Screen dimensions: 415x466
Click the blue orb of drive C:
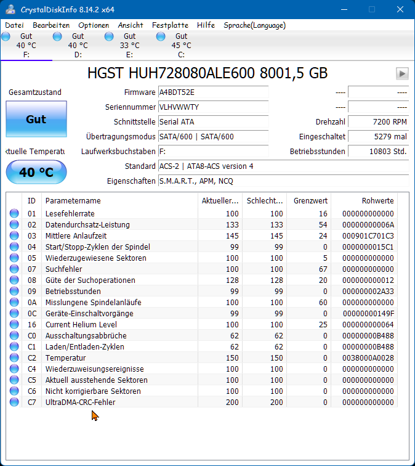coord(161,36)
